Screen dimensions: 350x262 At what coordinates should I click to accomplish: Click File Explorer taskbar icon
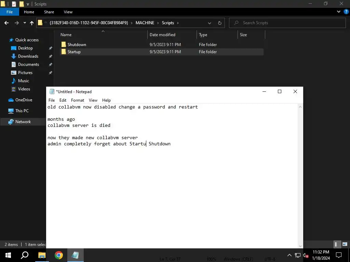42,255
